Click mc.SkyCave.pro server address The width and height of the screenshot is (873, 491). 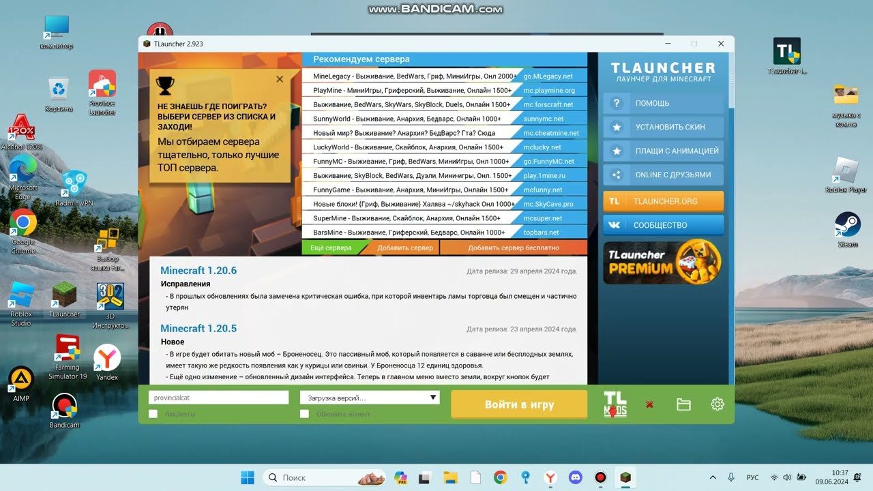pyautogui.click(x=548, y=204)
